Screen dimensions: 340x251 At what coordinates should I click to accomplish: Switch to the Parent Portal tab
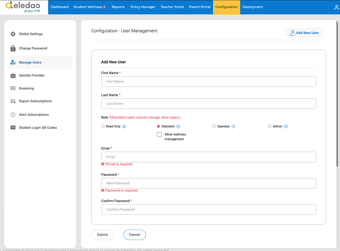[200, 7]
